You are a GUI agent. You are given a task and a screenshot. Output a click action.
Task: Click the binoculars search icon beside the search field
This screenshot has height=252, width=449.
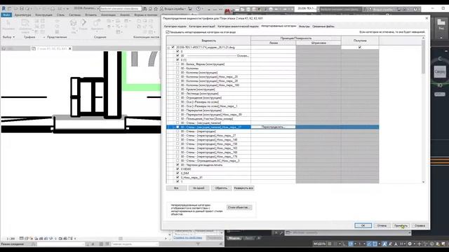pyautogui.click(x=145, y=9)
